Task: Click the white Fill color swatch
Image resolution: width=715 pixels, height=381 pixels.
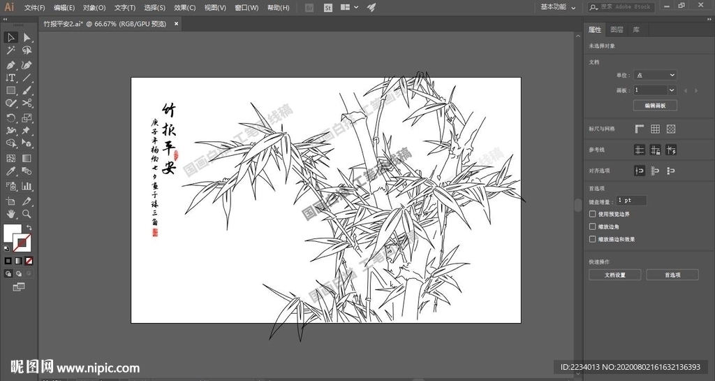Action: coord(12,233)
